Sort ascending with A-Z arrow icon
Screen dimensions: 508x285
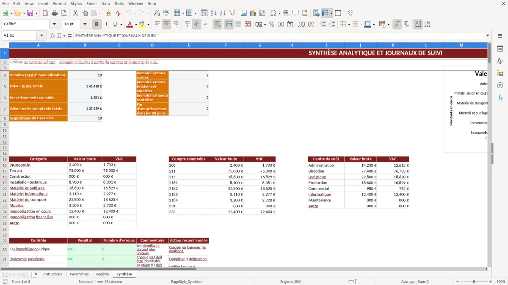(213, 13)
